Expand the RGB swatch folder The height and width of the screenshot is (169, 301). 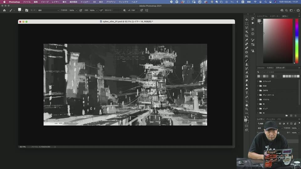pyautogui.click(x=258, y=86)
